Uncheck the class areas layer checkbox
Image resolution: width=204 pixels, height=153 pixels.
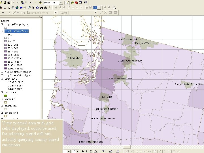pyautogui.click(x=2, y=92)
